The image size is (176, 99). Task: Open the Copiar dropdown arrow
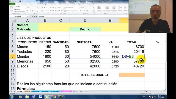(x=21, y=9)
